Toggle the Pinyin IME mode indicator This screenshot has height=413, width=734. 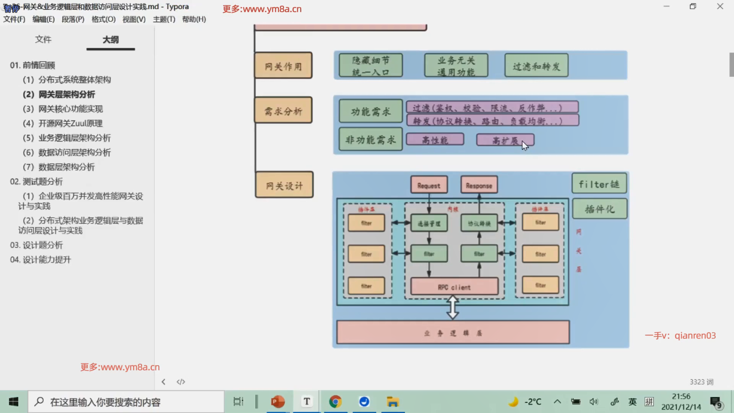(649, 402)
